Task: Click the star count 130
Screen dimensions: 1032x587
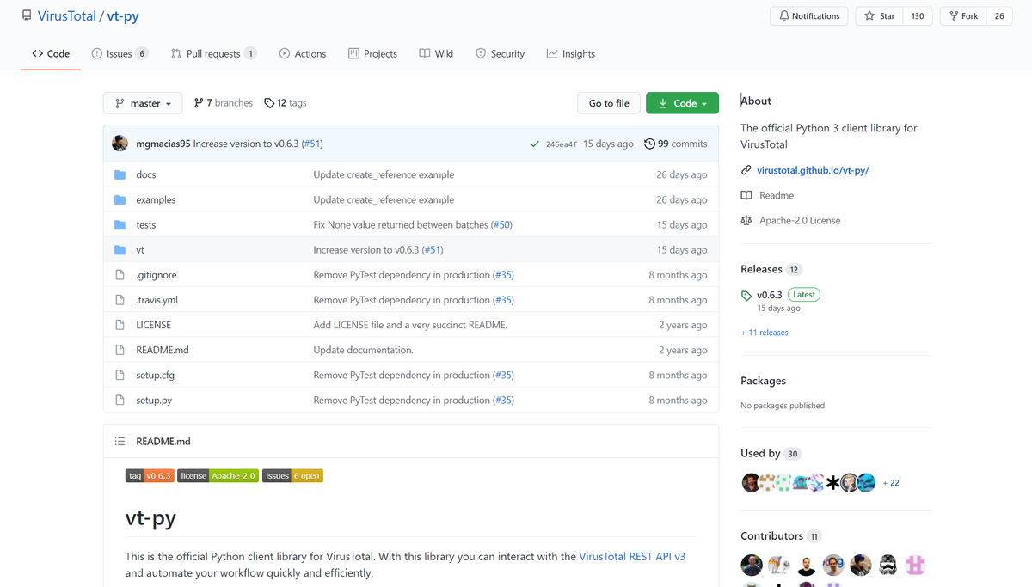Action: 918,16
